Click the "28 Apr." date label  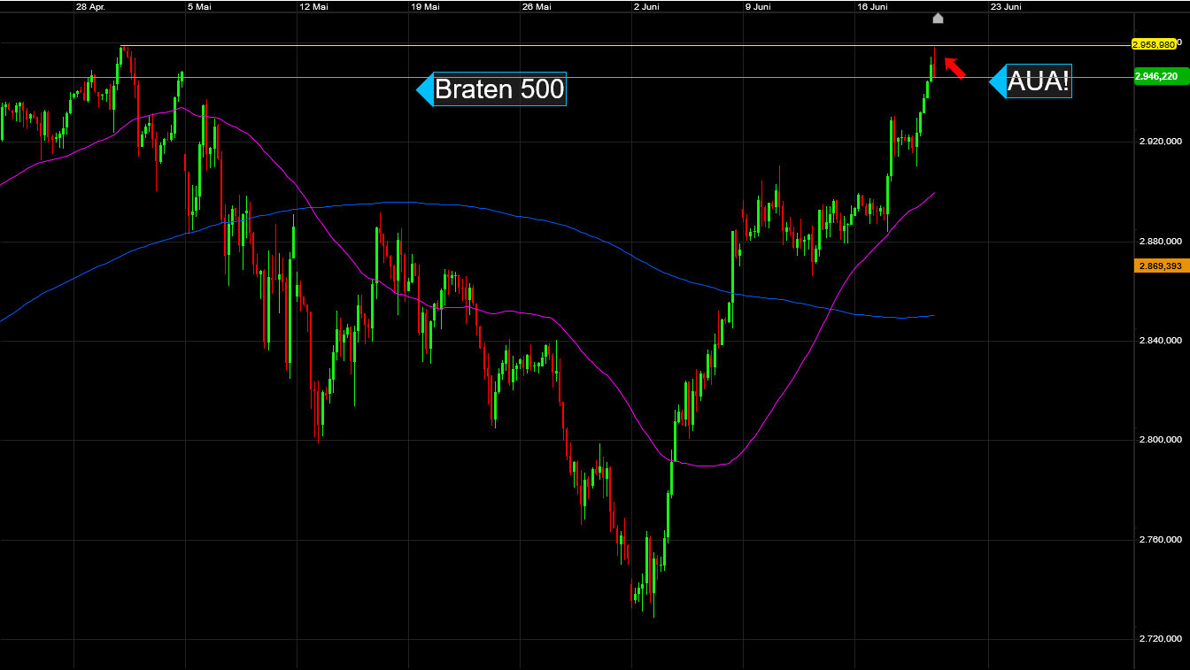(x=90, y=6)
